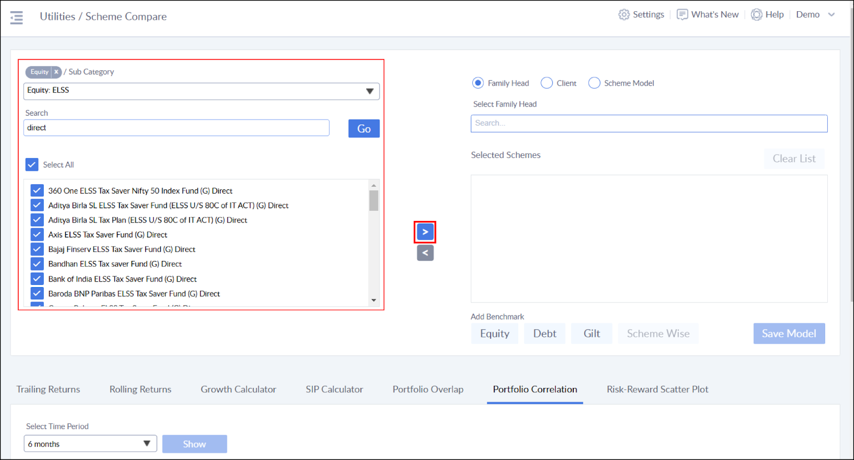Uncheck Aditya Birla SL Tax Plan scheme
The width and height of the screenshot is (854, 460).
pos(37,220)
